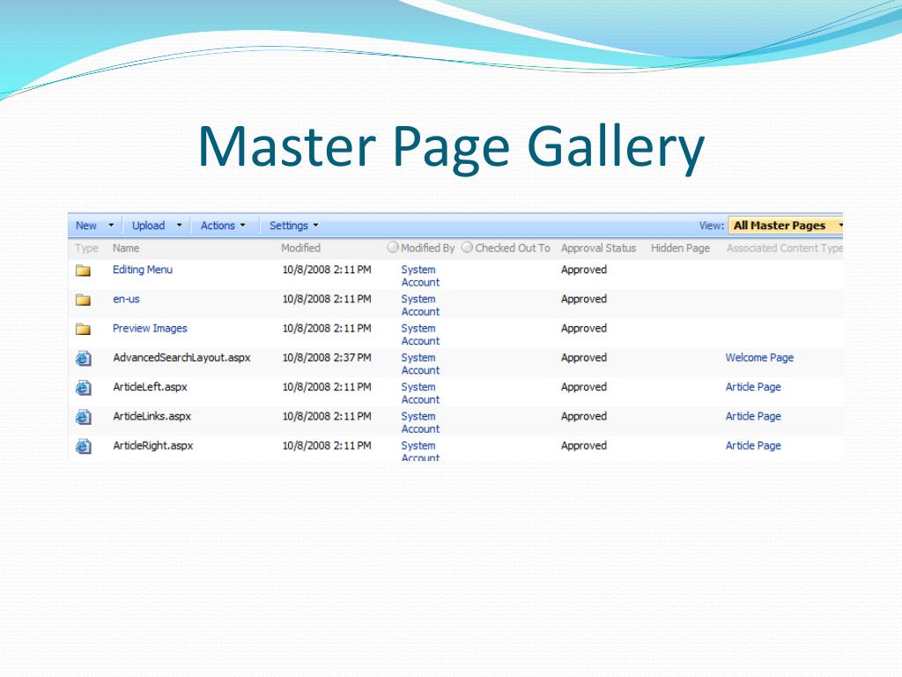Viewport: 902px width, 677px height.
Task: Open the Preview Images folder link
Action: 150,329
